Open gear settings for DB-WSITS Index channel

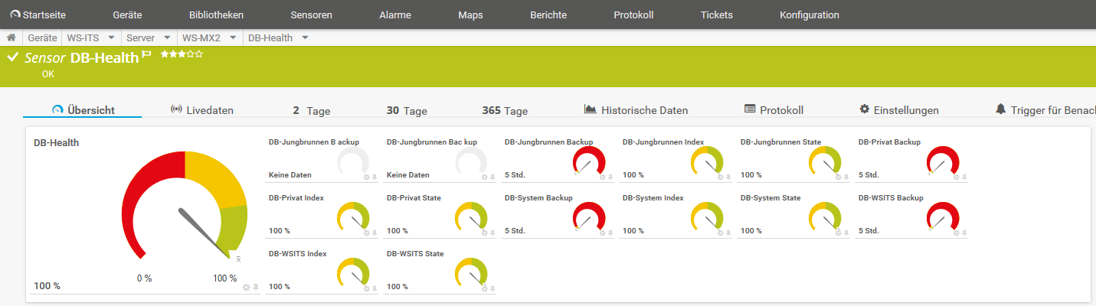click(x=366, y=288)
